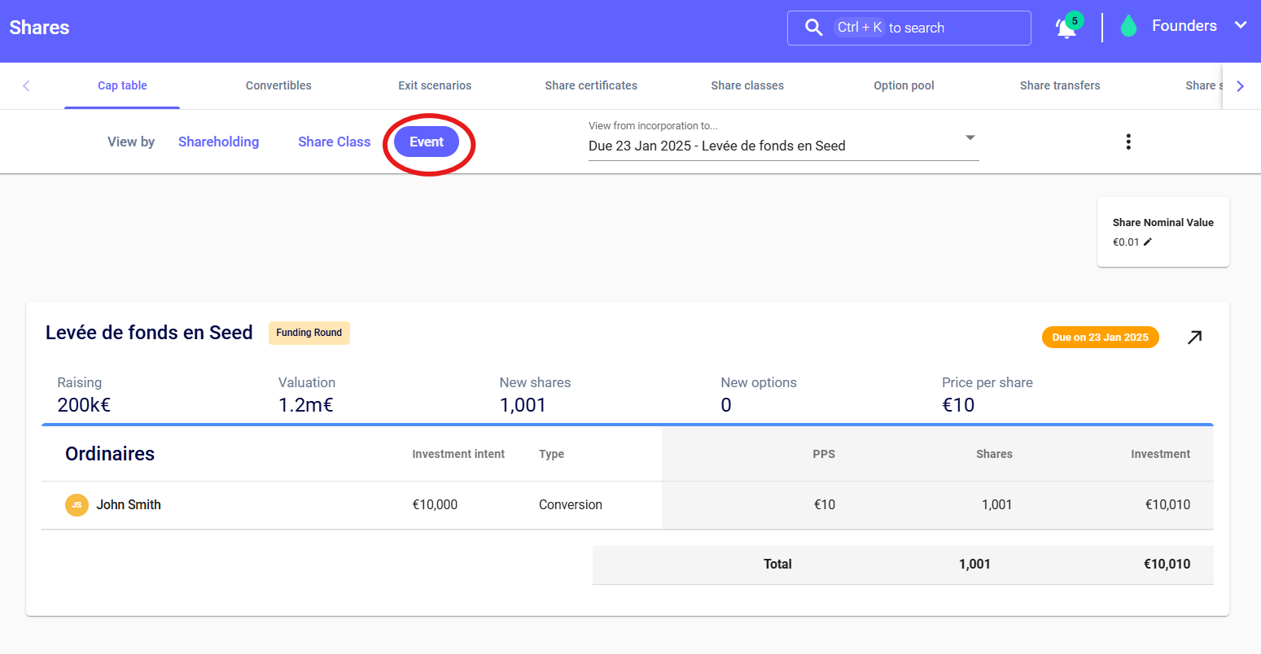This screenshot has height=654, width=1261.
Task: Open funding round via arrow icon
Action: click(1194, 337)
